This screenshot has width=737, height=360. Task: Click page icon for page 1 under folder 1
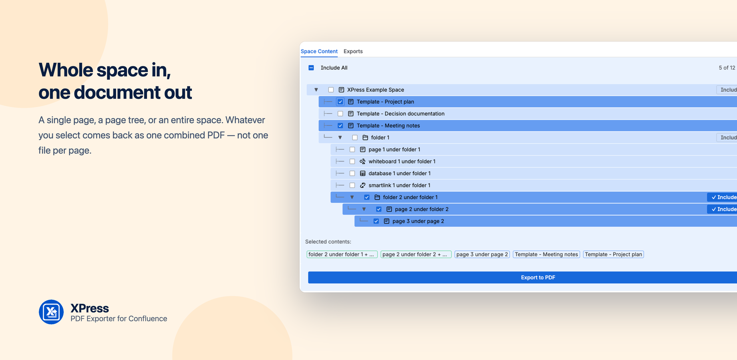[363, 150]
